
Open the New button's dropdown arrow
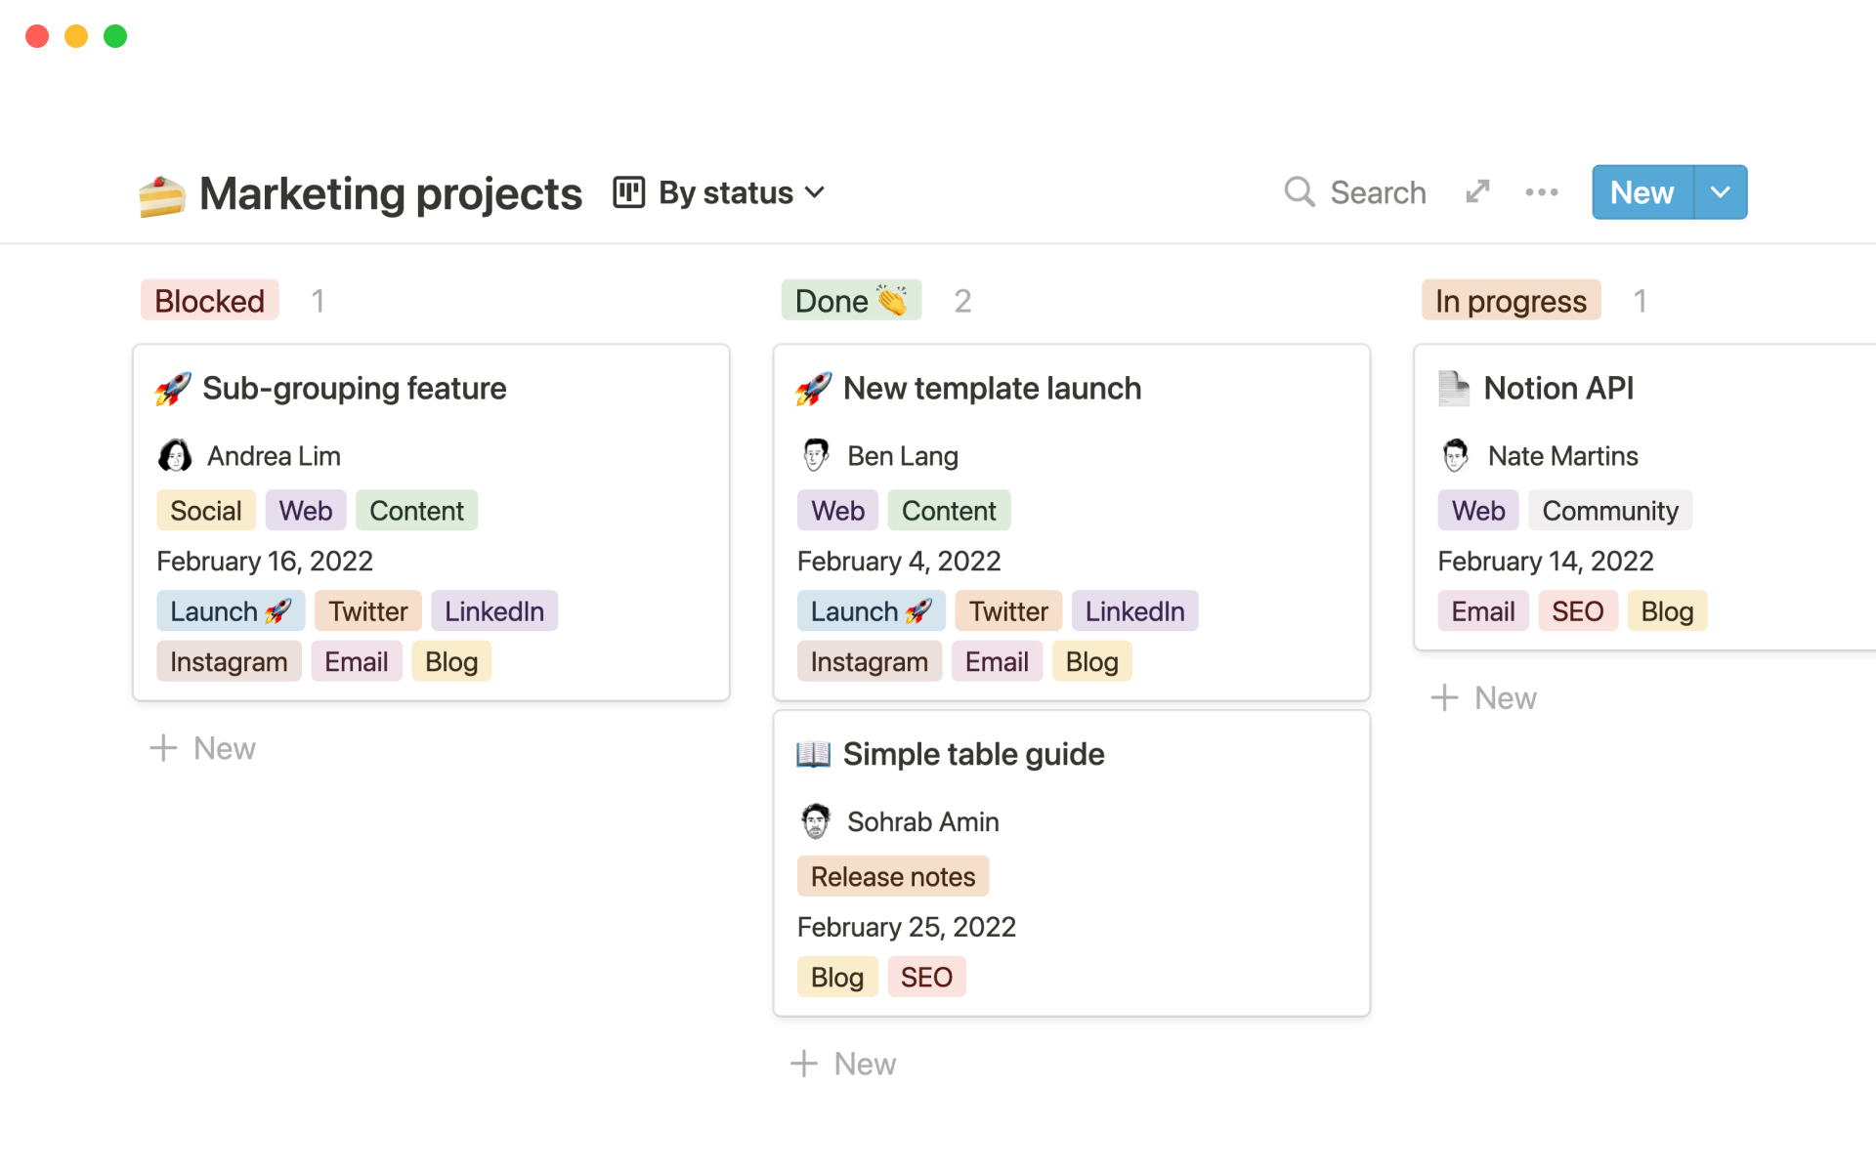pyautogui.click(x=1720, y=192)
